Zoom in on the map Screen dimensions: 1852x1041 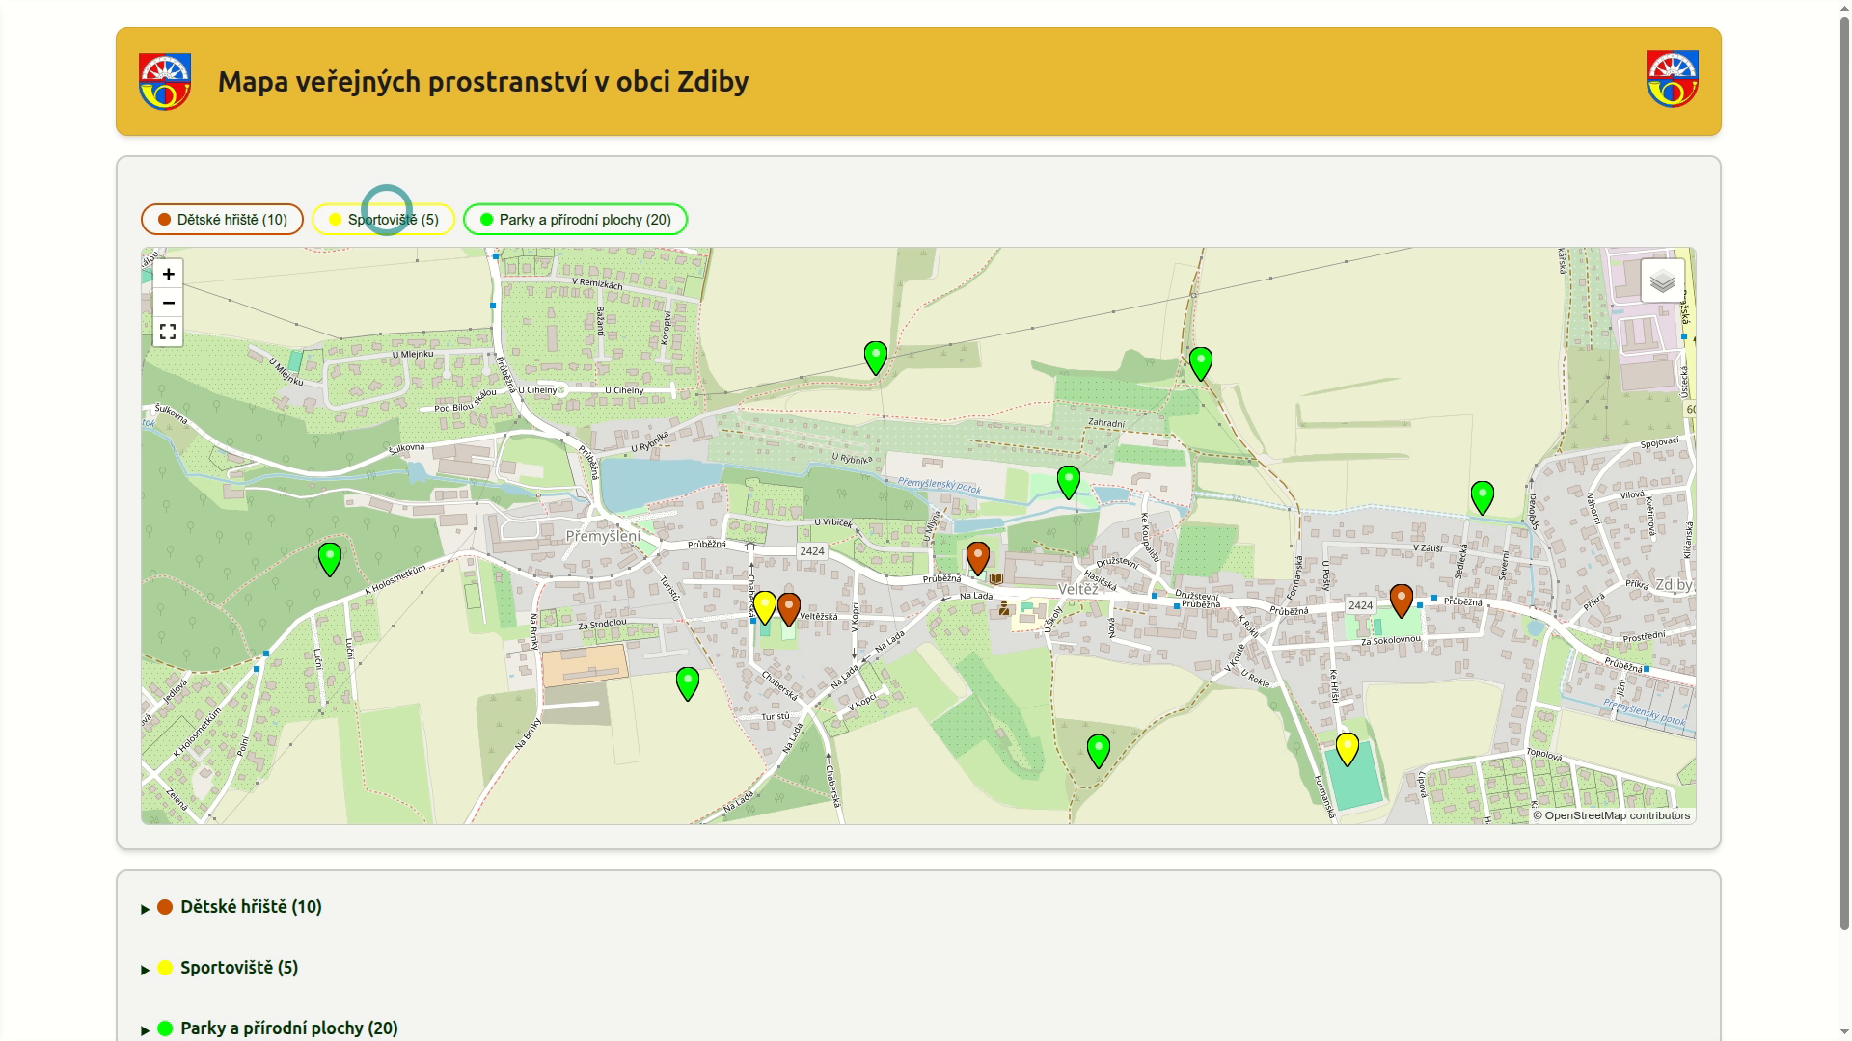[168, 274]
